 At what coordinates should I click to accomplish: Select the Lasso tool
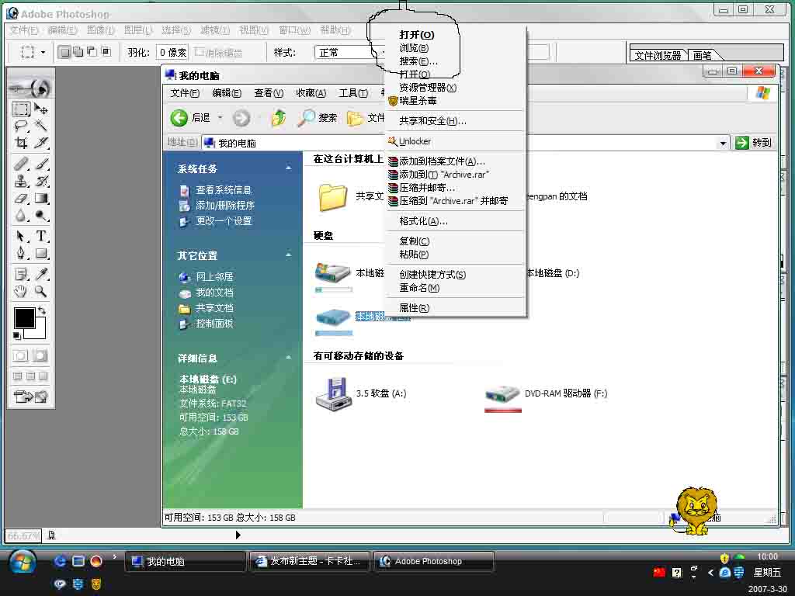pyautogui.click(x=21, y=126)
